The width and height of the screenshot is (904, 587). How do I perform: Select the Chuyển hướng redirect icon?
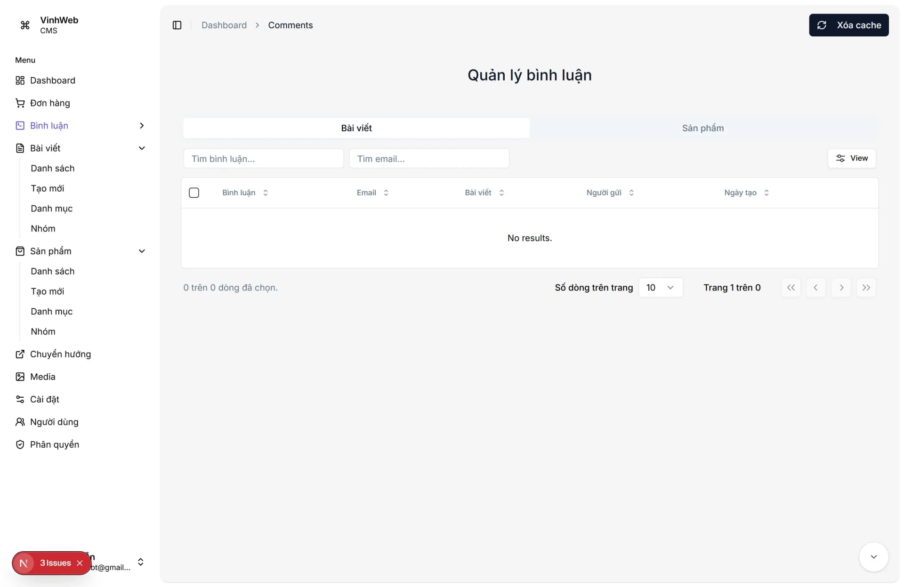(20, 354)
